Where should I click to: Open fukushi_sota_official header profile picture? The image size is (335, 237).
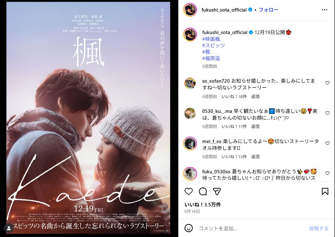tap(190, 10)
